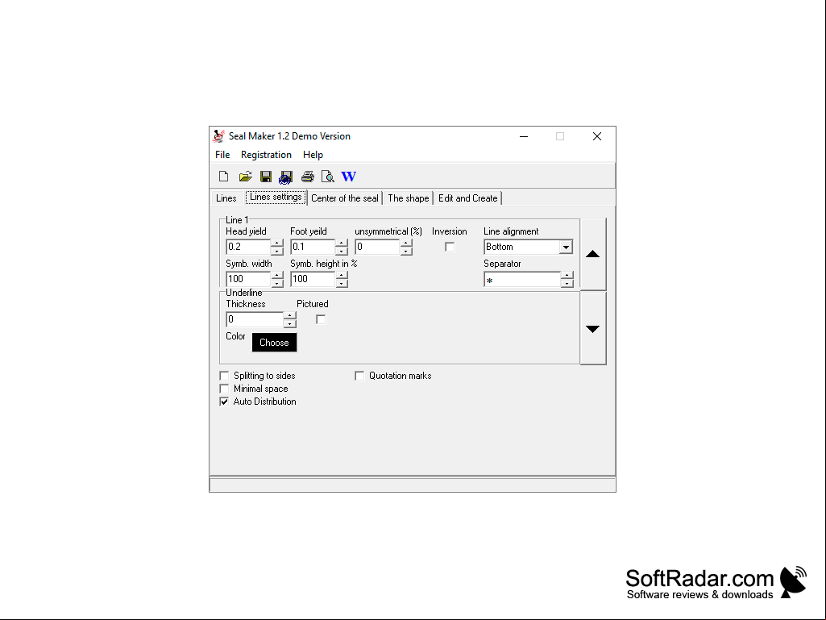This screenshot has height=620, width=826.
Task: Click the Underline Thickness input field
Action: pyautogui.click(x=255, y=319)
